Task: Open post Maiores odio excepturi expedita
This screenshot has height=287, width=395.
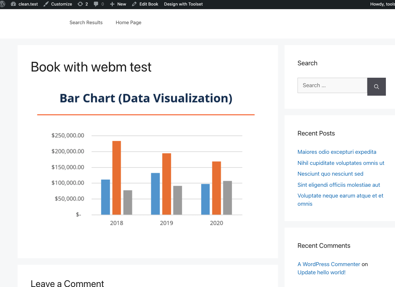Action: pos(337,152)
